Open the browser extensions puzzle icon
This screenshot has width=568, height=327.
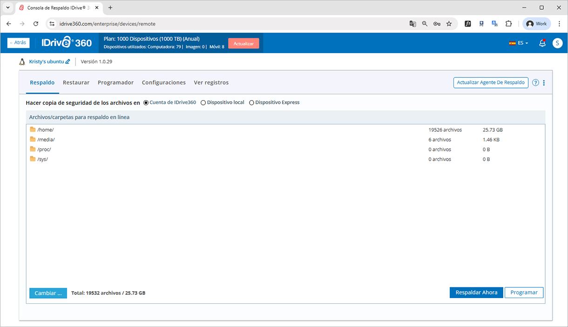coord(508,24)
